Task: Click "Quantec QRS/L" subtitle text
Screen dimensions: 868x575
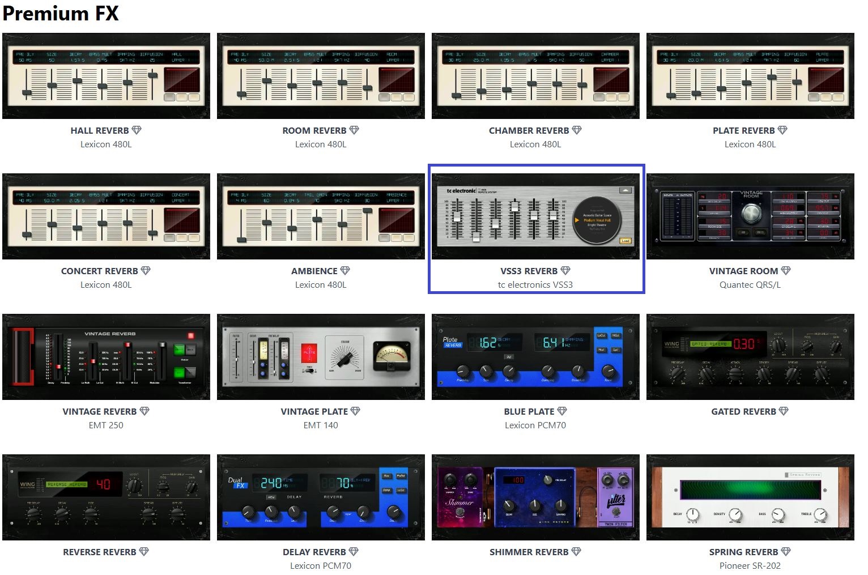Action: pyautogui.click(x=750, y=285)
